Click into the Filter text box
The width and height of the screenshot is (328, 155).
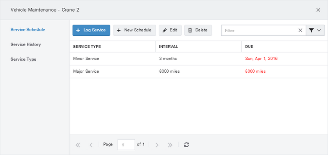click(x=259, y=31)
